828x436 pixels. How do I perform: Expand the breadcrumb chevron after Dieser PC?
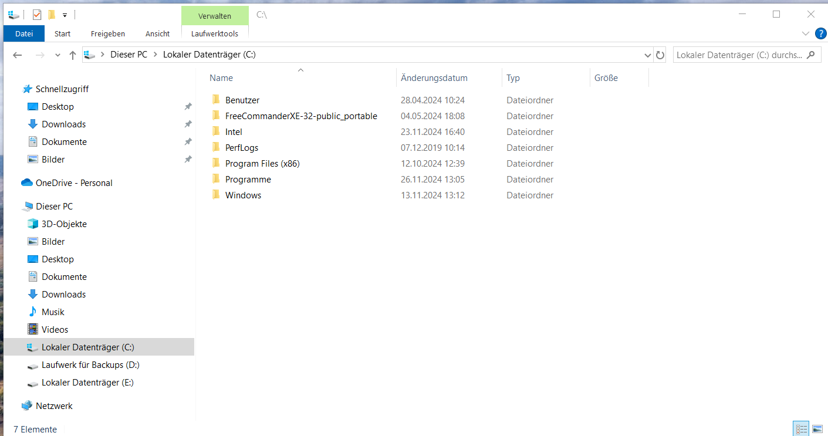point(156,55)
